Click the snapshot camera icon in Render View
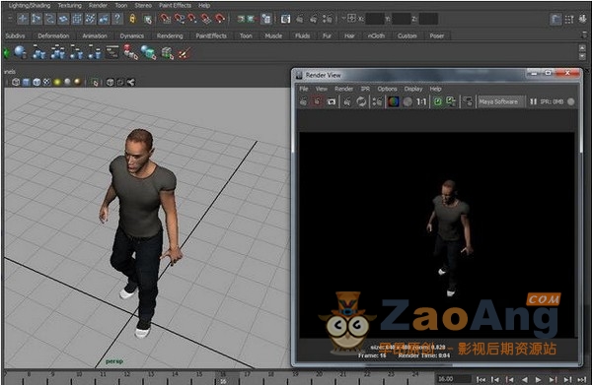 pyautogui.click(x=332, y=101)
